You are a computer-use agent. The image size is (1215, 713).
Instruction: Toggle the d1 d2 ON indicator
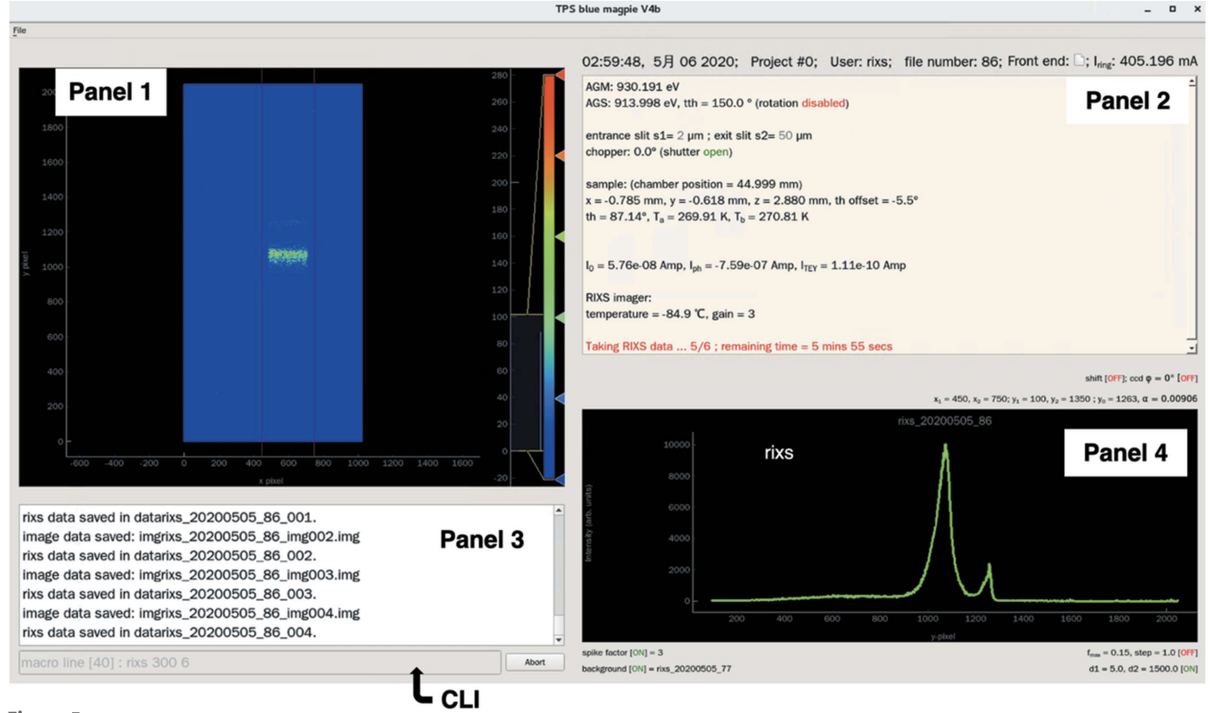1188,669
